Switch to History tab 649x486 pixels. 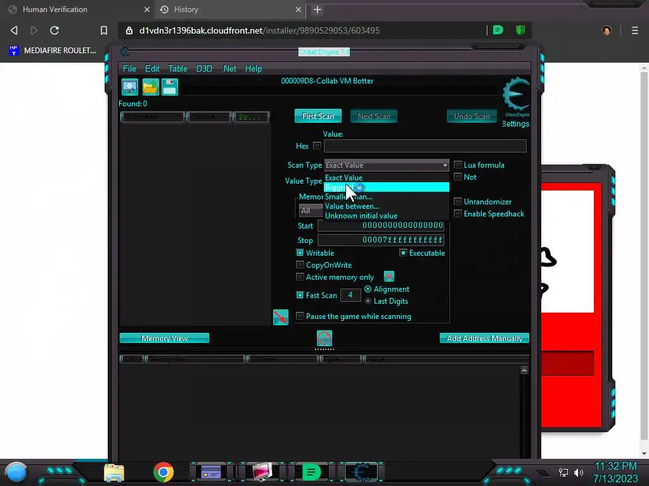pos(230,9)
